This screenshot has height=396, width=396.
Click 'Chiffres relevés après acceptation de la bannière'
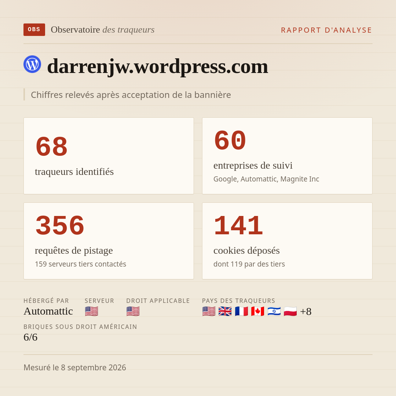point(131,95)
